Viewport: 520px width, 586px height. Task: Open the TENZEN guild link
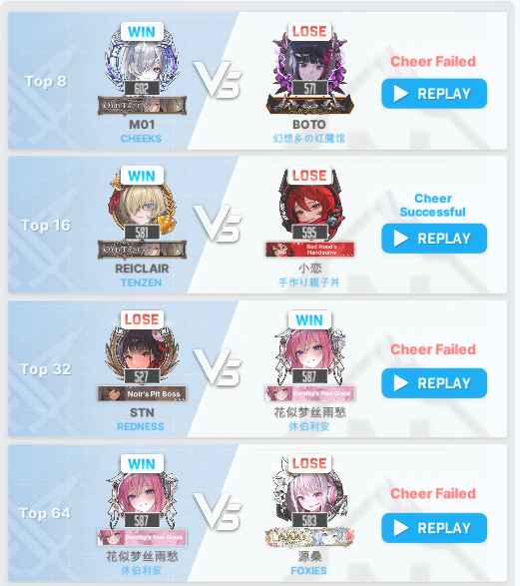coord(141,283)
